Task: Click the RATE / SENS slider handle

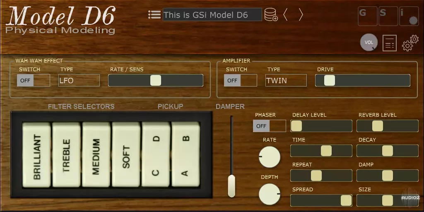Action: point(156,80)
